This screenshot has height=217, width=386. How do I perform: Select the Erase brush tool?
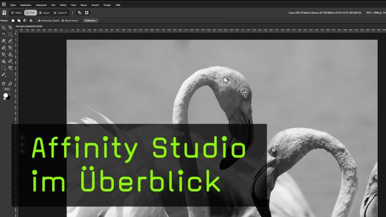click(4, 48)
